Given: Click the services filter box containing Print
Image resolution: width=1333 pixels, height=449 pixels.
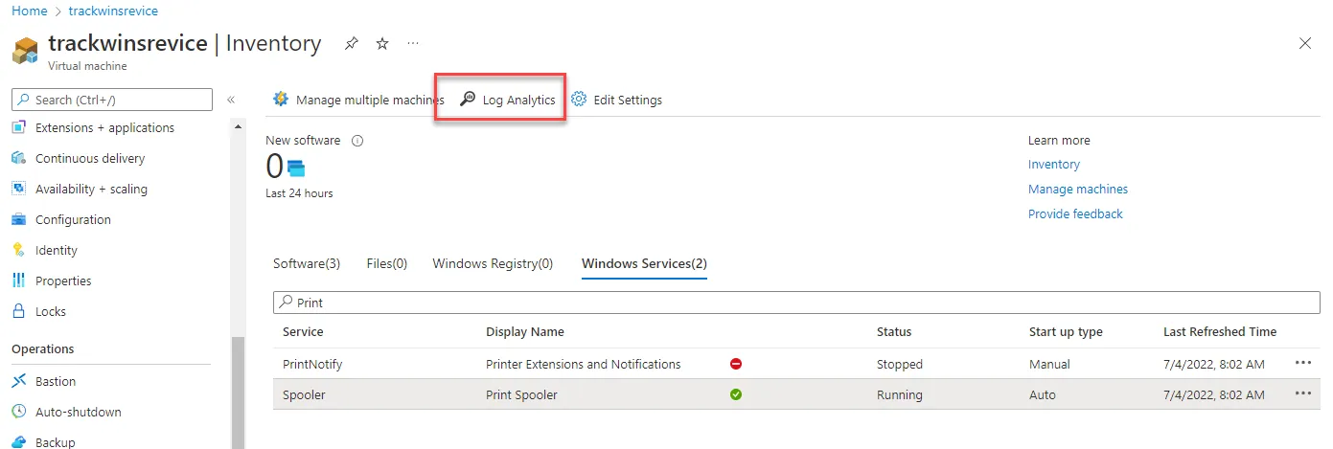Looking at the screenshot, I should point(796,303).
